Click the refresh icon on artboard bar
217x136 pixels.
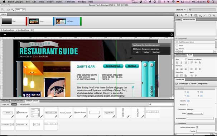172,34
